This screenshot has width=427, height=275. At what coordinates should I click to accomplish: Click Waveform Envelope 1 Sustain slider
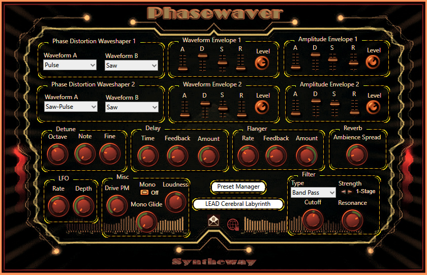(x=223, y=63)
